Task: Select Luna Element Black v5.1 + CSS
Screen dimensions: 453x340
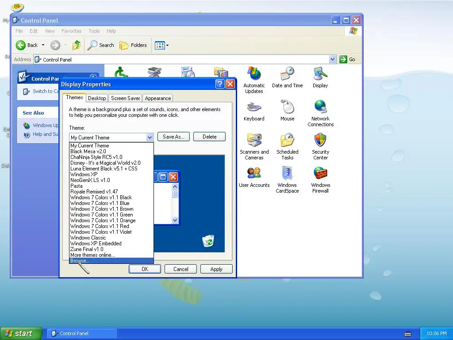Action: pos(111,169)
